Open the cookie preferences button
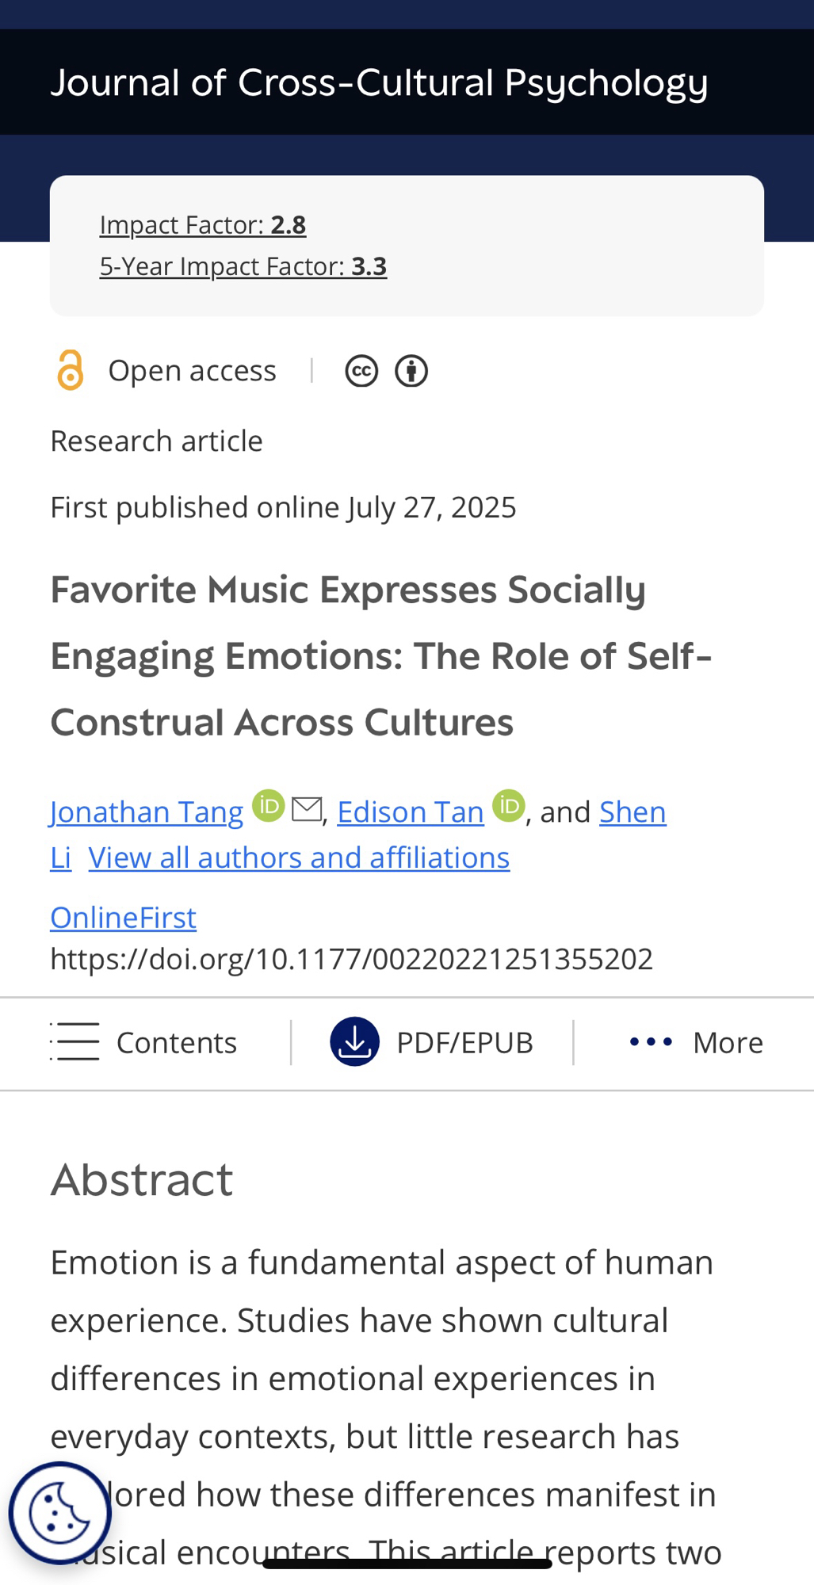 tap(59, 1513)
